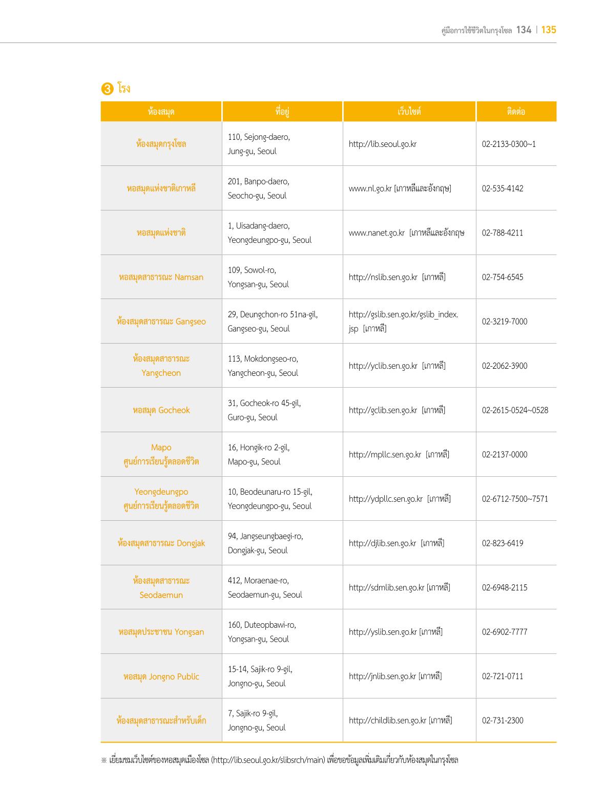Open the sdmlib.sen.go.kr link
The image size is (605, 806).
386,587
